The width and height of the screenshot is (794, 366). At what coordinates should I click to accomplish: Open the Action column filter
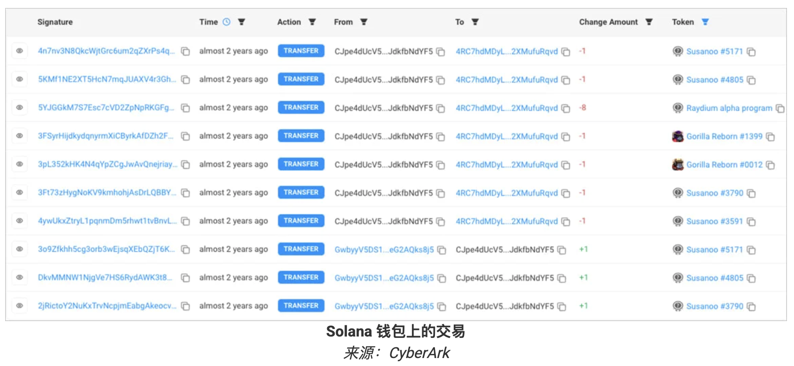point(312,22)
